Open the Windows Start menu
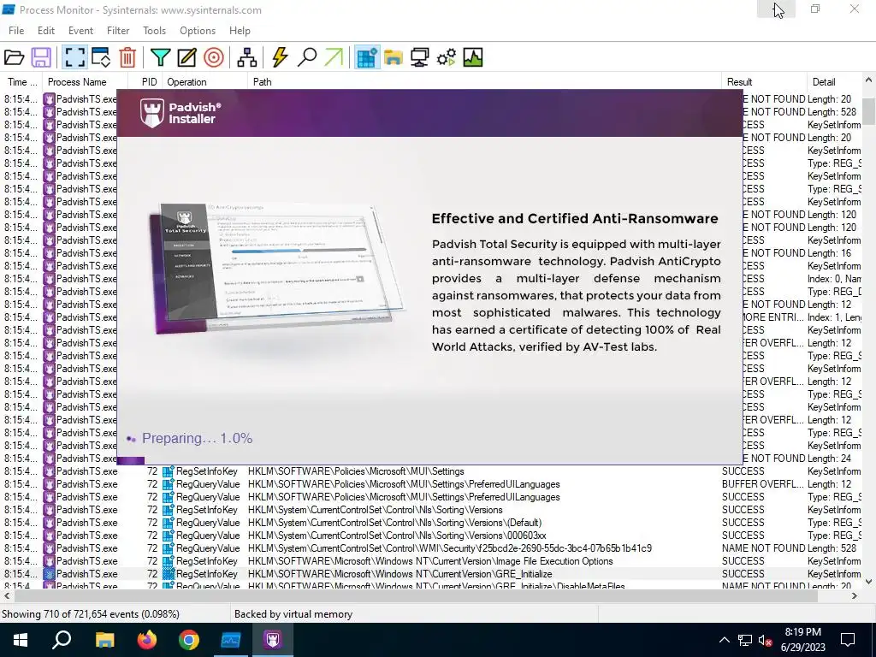This screenshot has height=657, width=876. 21,640
